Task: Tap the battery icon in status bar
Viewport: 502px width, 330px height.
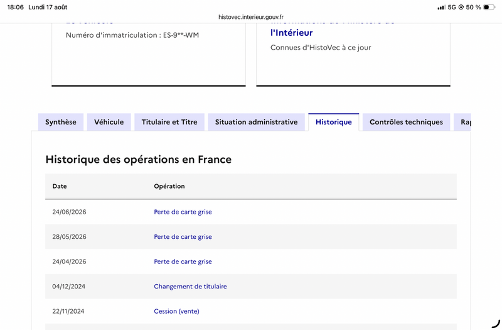Action: click(489, 7)
